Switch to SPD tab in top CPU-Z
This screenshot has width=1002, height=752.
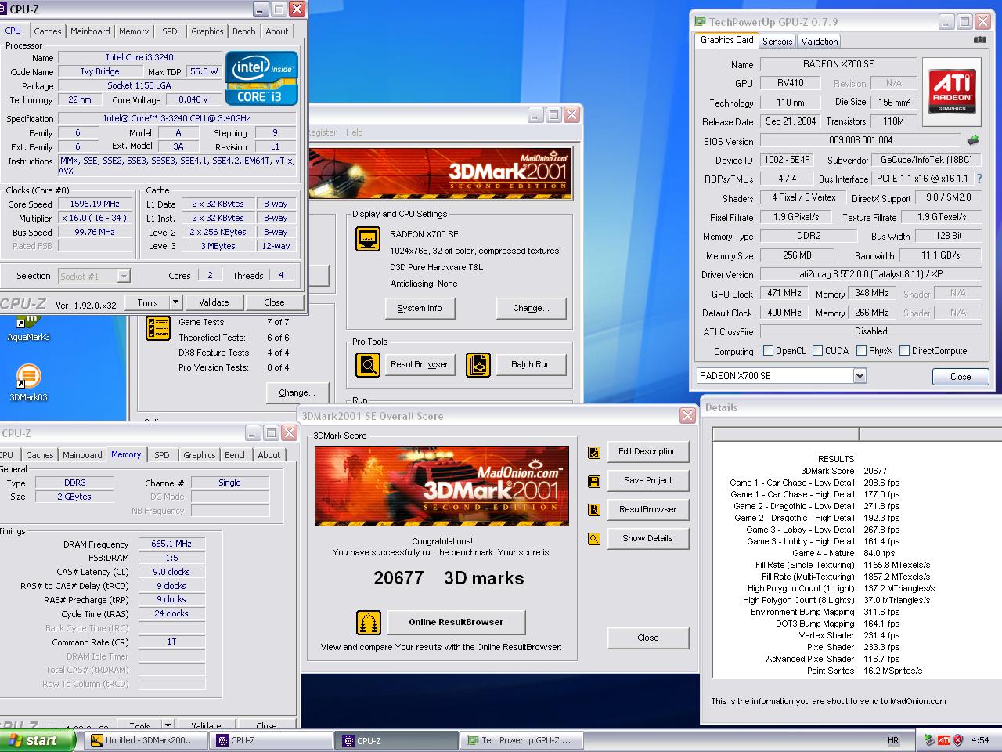click(170, 31)
